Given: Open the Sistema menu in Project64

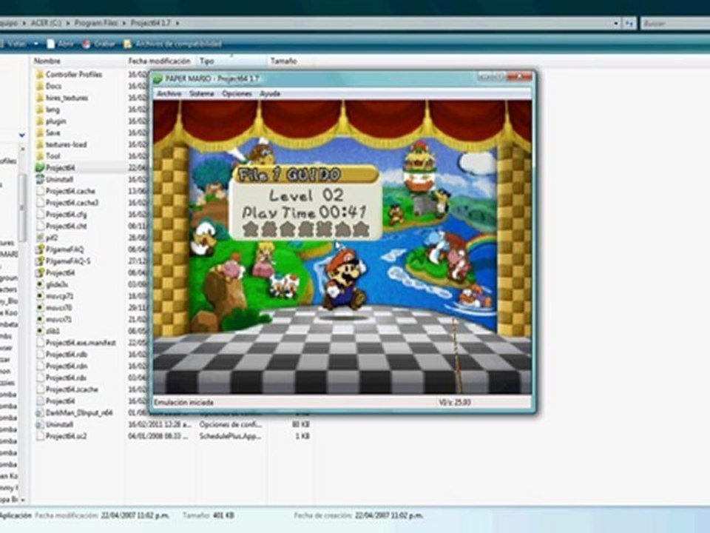Looking at the screenshot, I should point(201,93).
